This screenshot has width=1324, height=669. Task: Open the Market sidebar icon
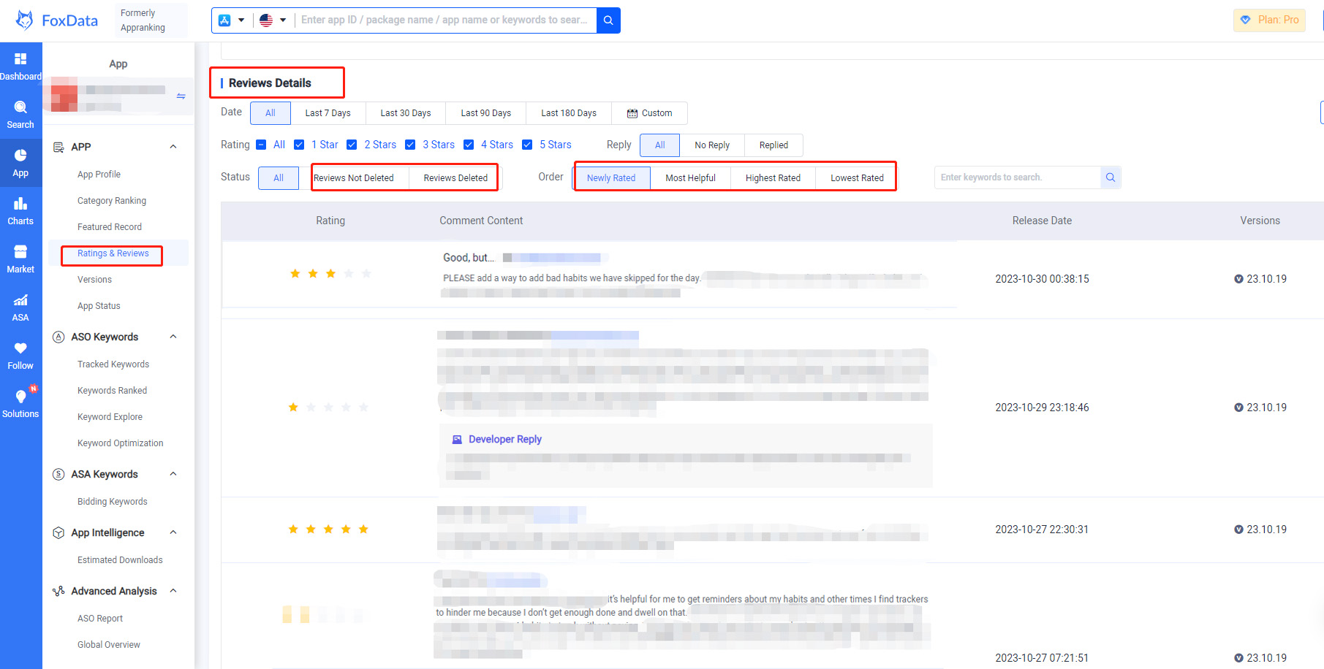click(20, 251)
